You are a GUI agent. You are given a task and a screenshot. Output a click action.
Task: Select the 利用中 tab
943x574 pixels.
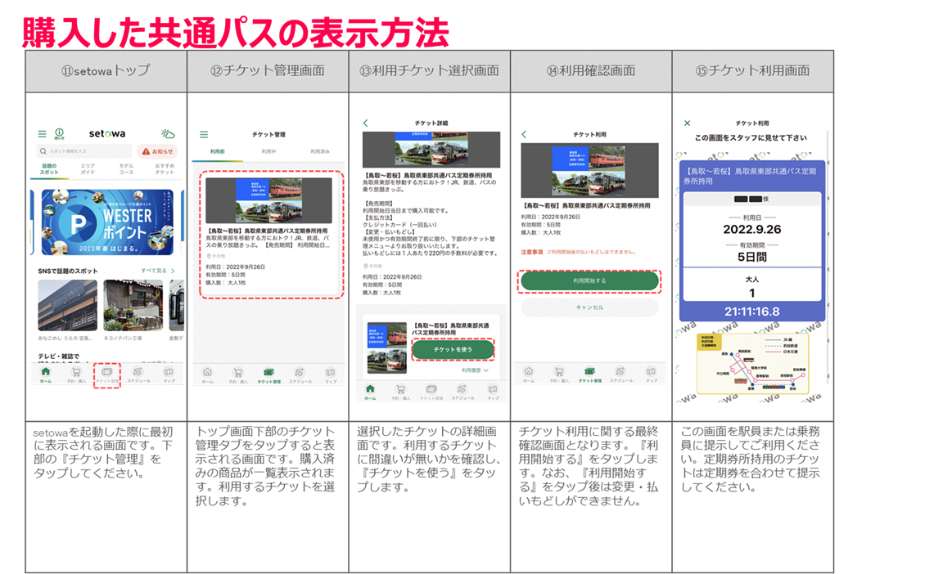tap(268, 152)
